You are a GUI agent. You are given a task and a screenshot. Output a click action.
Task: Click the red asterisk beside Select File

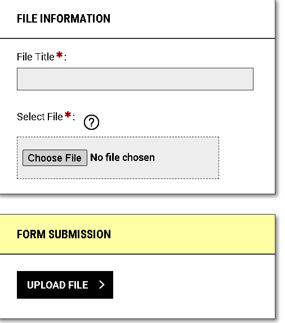(68, 115)
